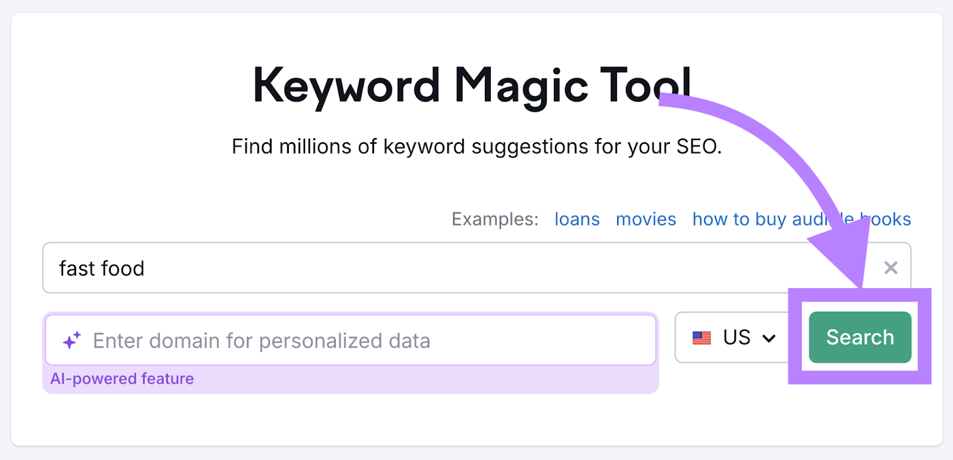Clear the keyword field using X icon

click(890, 268)
